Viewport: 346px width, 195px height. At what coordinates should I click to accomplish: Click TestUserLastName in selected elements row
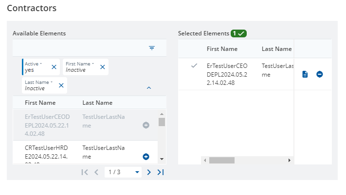[x=277, y=70]
